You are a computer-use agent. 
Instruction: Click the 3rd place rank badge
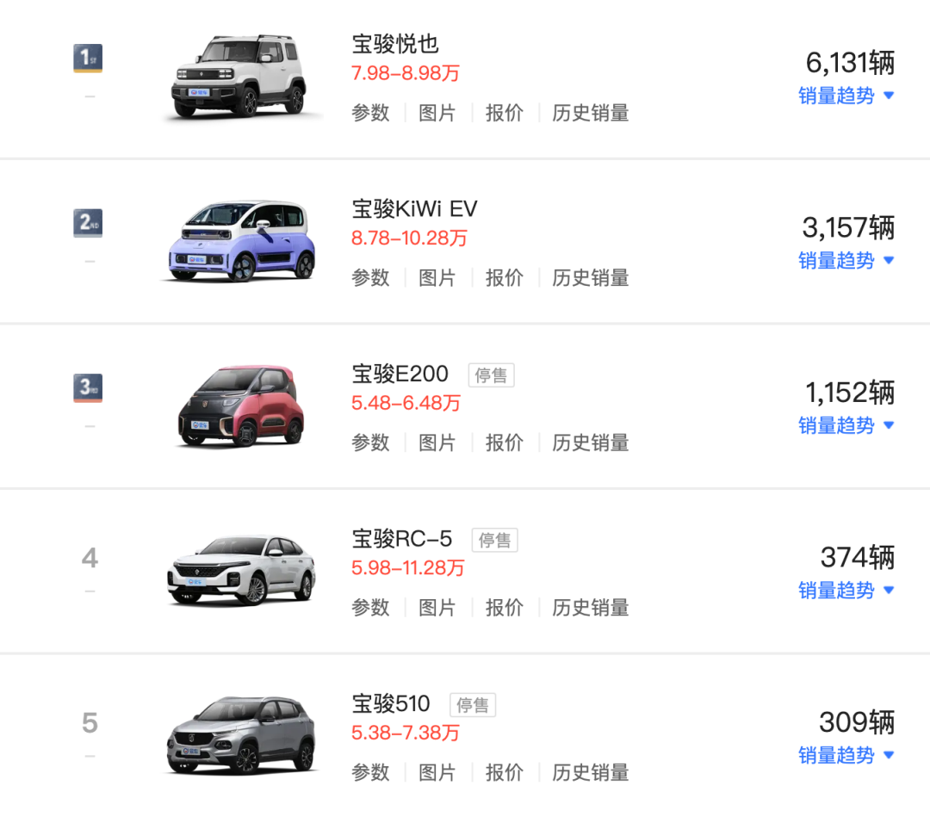[88, 387]
